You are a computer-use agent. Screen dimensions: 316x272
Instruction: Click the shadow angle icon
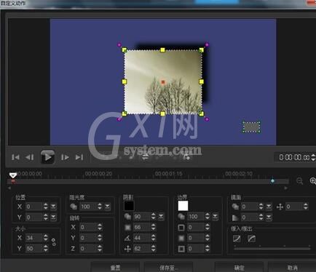[x=127, y=238]
